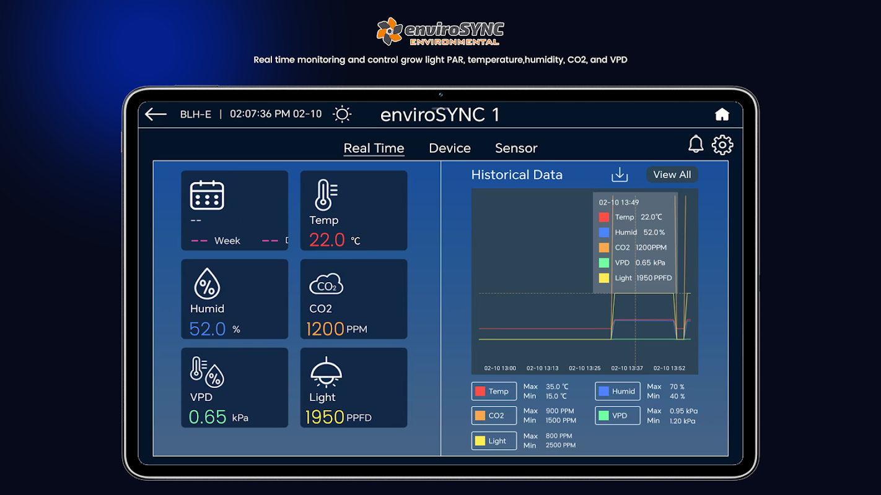Click Temp Min 15.0 ℃ value
This screenshot has height=495, width=881.
tap(556, 396)
